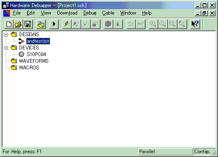Click the DESIGNS folder icon
The image size is (218, 157).
14,34
